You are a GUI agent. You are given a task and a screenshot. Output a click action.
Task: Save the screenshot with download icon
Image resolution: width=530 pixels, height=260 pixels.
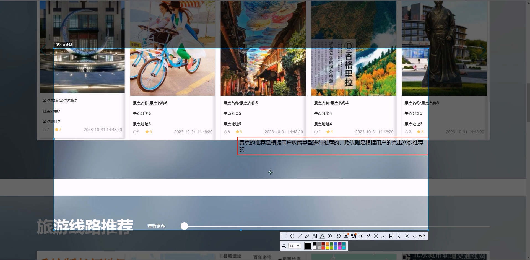(x=383, y=236)
